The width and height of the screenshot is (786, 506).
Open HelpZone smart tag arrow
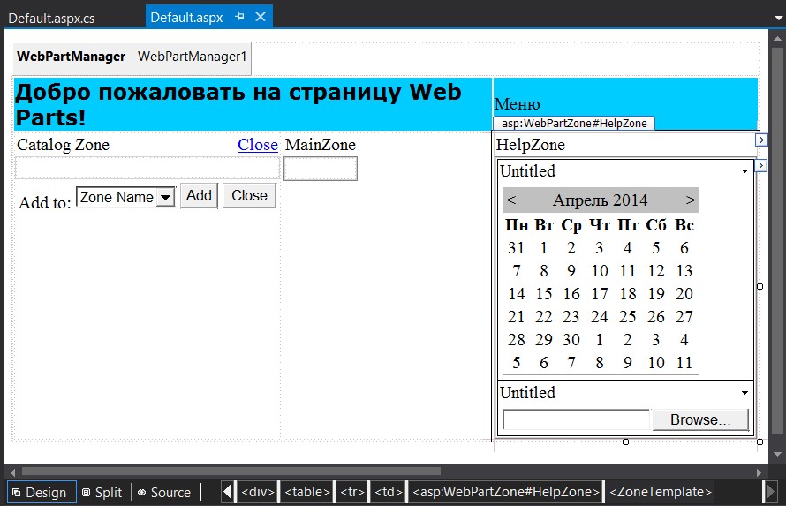[761, 140]
